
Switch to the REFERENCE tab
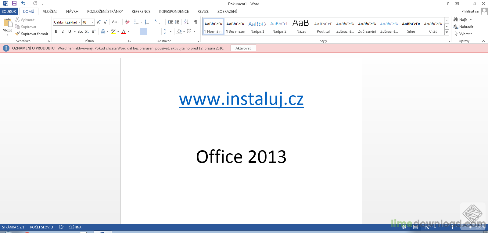(x=141, y=11)
